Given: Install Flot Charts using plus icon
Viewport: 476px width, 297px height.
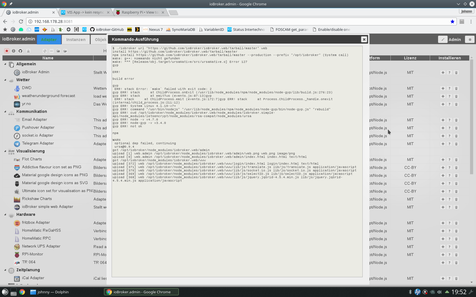Looking at the screenshot, I should (443, 160).
